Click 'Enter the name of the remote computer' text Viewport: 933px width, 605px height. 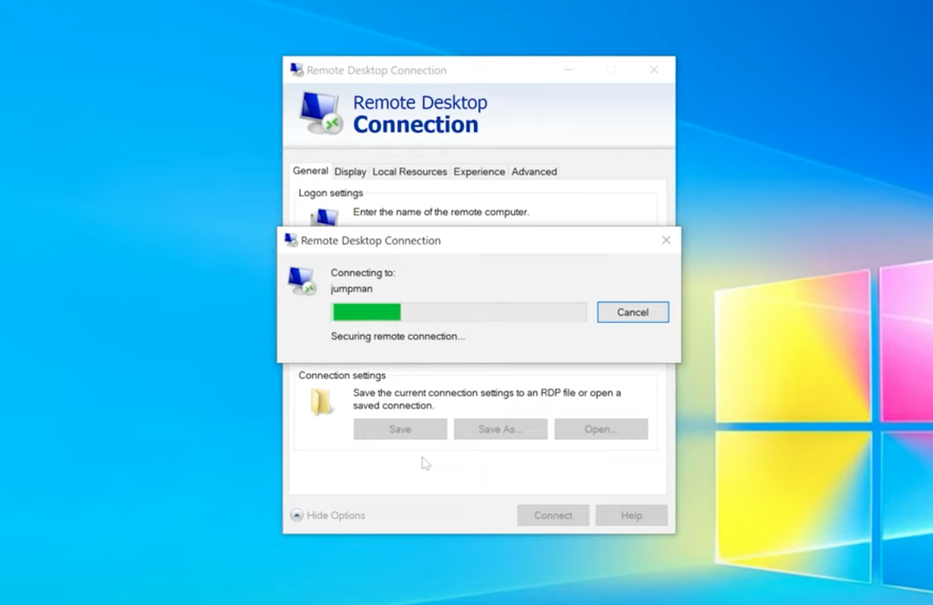441,212
